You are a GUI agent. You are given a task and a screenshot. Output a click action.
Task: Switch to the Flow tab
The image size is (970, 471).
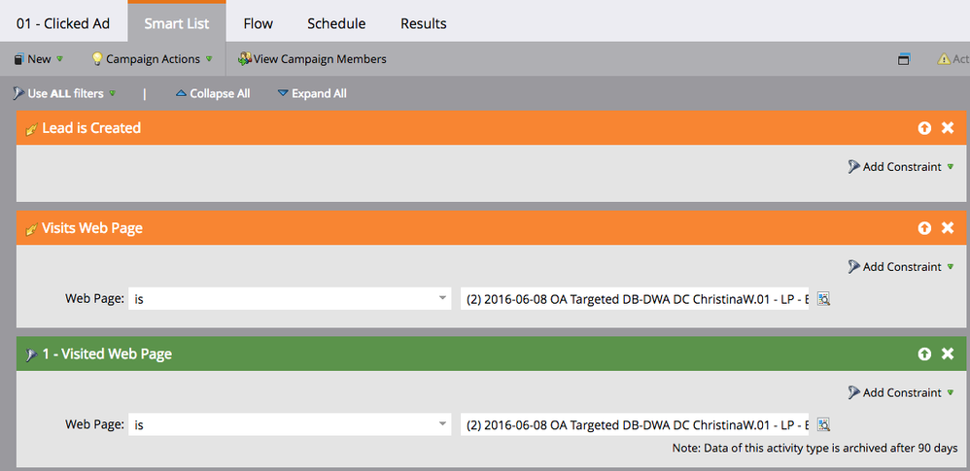(258, 23)
